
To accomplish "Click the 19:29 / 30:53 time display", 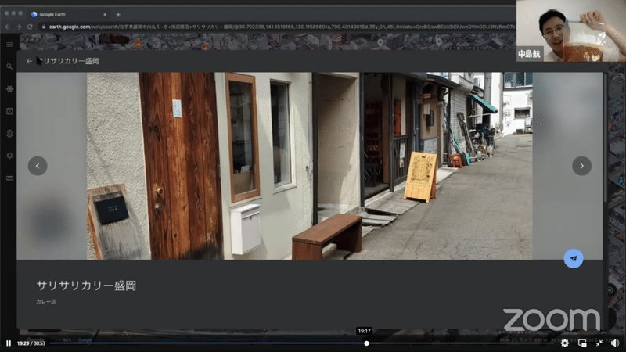I will coord(31,343).
